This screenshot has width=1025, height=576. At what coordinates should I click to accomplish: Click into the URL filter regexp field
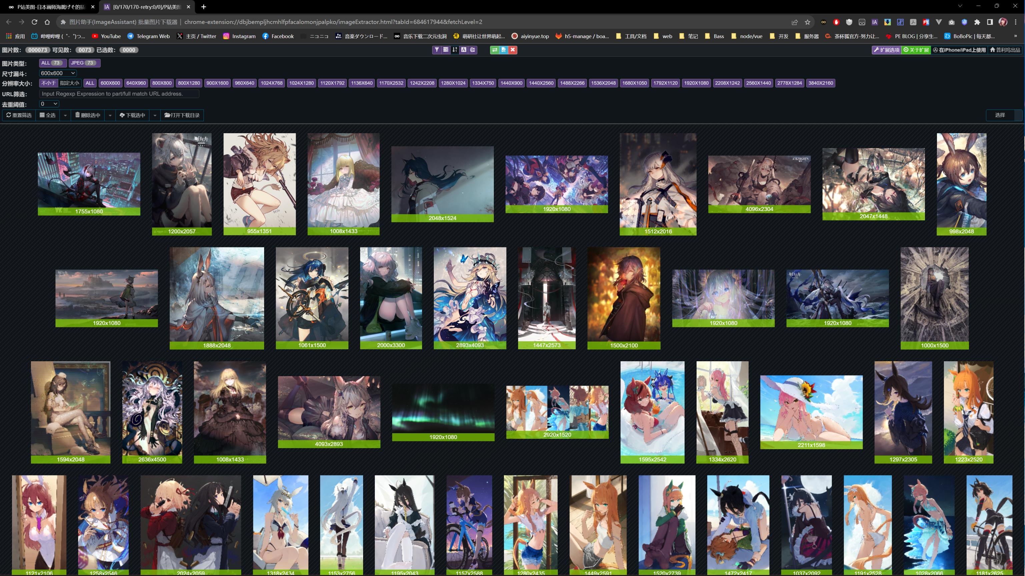point(119,94)
